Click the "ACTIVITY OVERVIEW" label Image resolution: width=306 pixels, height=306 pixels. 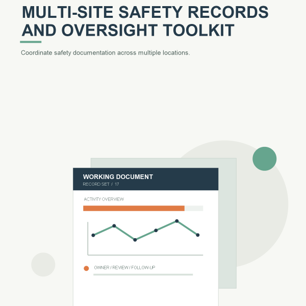pyautogui.click(x=104, y=199)
